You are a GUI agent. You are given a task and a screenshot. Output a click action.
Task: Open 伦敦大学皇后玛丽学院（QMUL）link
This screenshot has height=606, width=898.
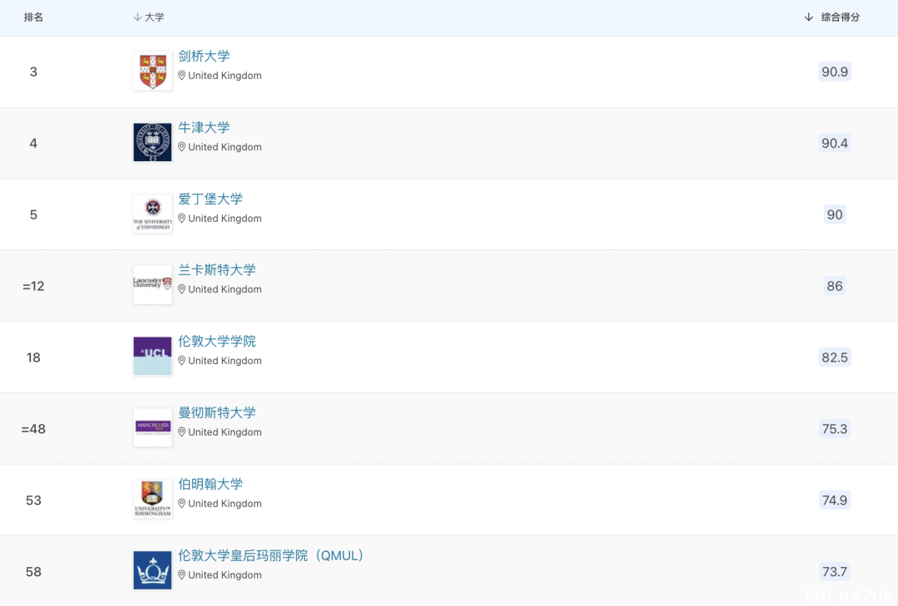click(271, 556)
